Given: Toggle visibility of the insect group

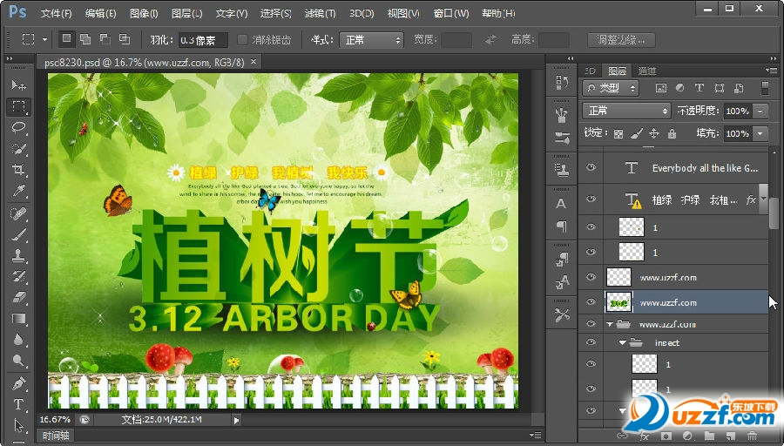Looking at the screenshot, I should [591, 343].
